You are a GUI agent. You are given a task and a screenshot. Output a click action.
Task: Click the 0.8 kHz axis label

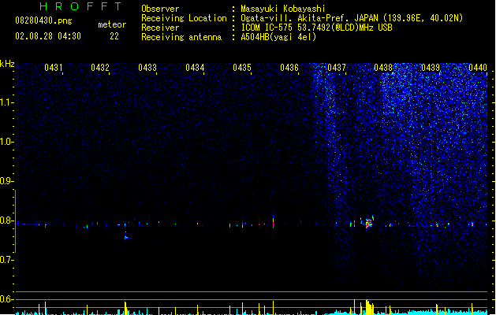click(x=6, y=220)
